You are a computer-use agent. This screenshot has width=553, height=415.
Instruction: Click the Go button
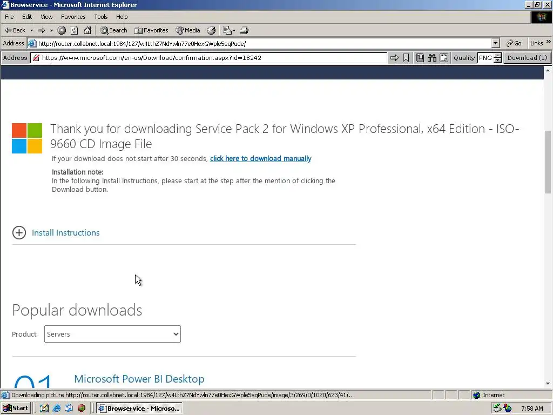514,43
